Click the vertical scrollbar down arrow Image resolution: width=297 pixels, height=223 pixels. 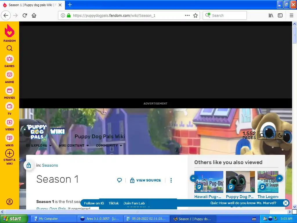pyautogui.click(x=294, y=207)
